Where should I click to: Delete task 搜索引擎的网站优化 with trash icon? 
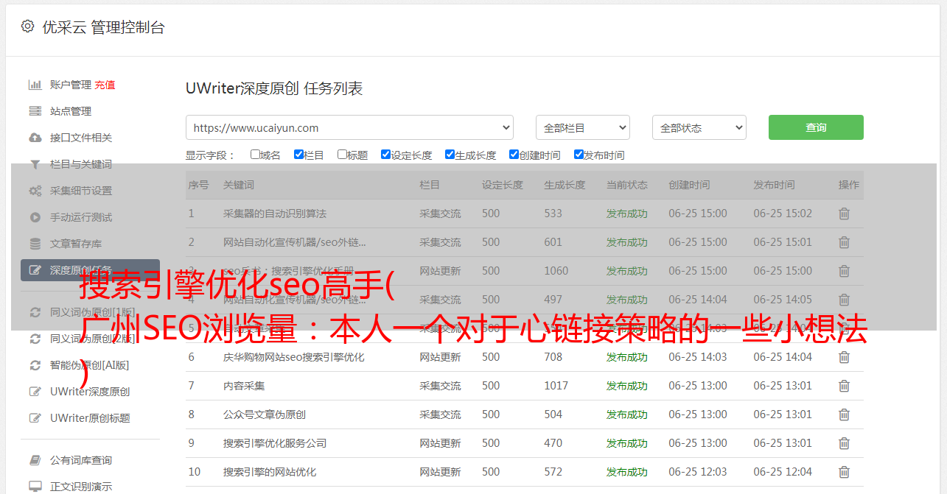tap(844, 472)
